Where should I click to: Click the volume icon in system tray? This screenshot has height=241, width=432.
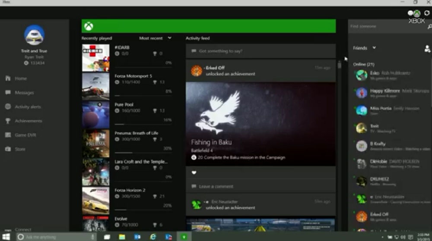tap(403, 237)
